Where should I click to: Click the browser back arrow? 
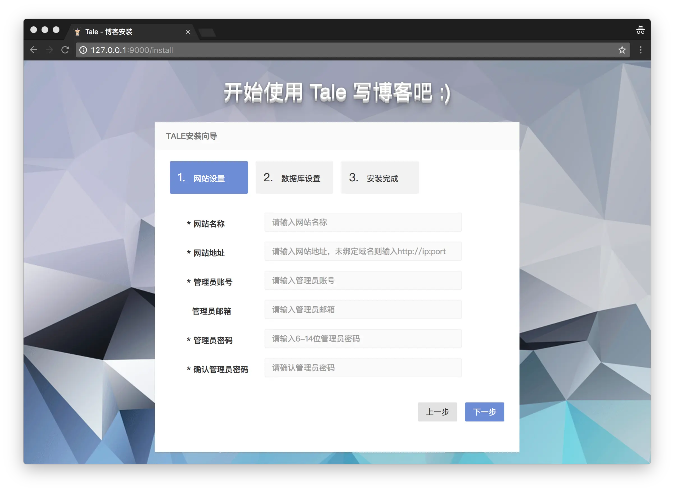pos(34,50)
